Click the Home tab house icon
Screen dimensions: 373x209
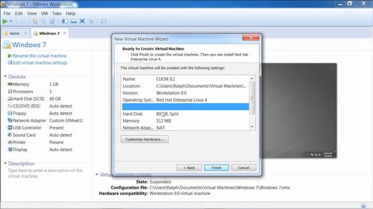point(6,34)
